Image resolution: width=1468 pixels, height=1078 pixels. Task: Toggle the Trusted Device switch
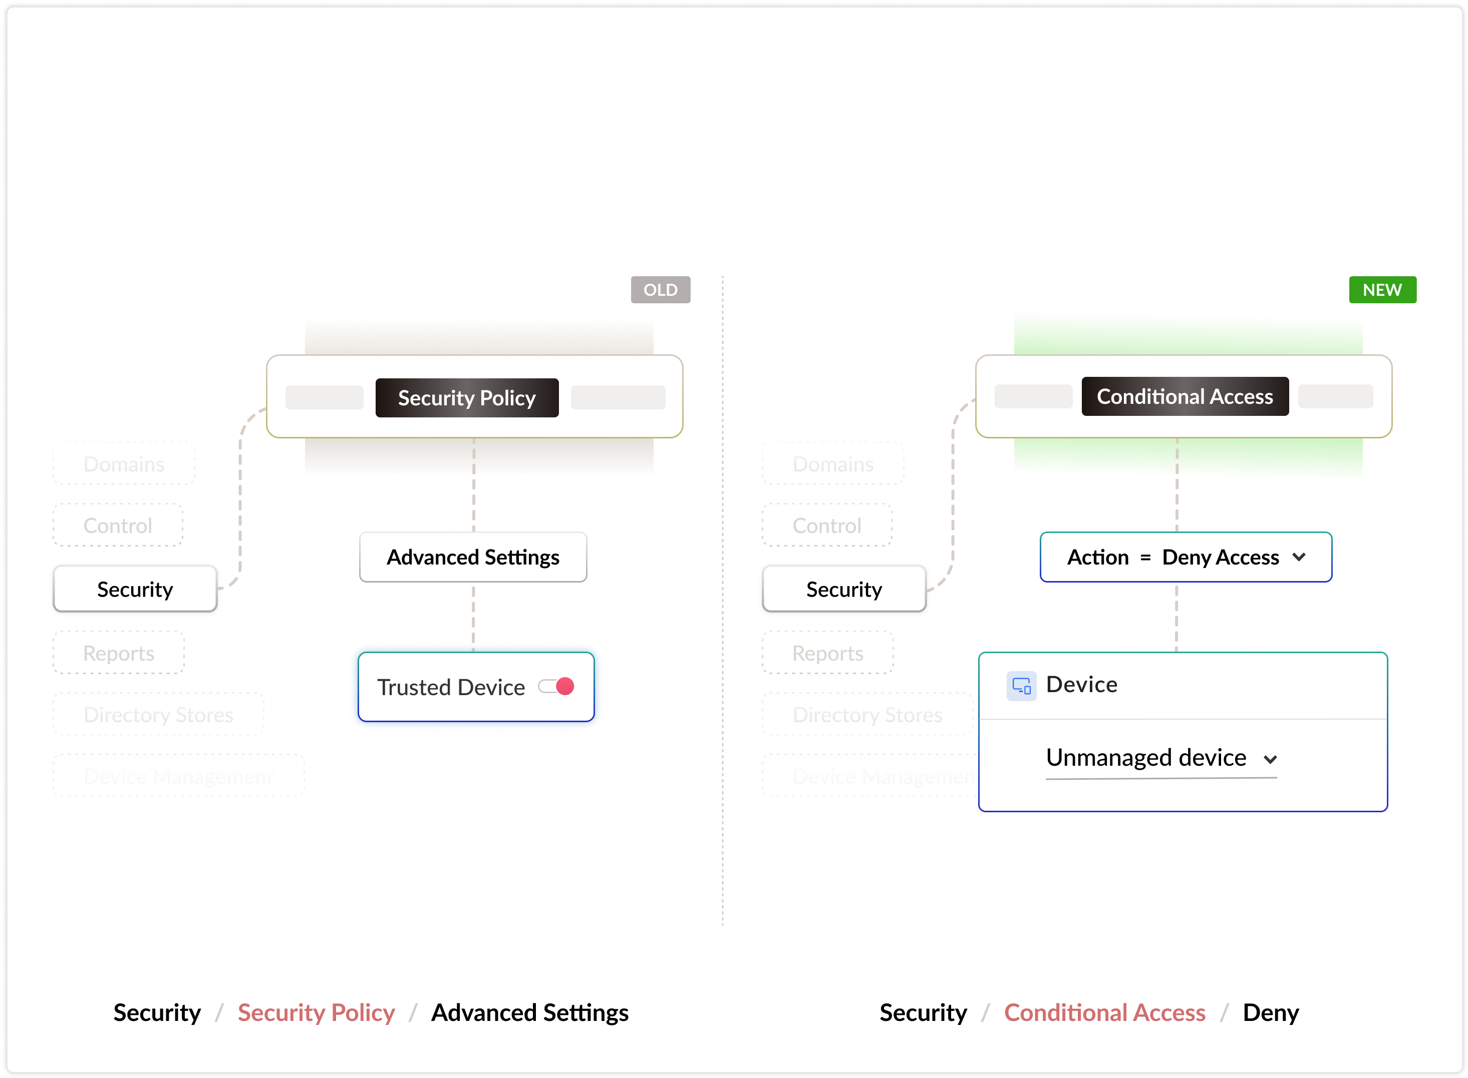556,687
